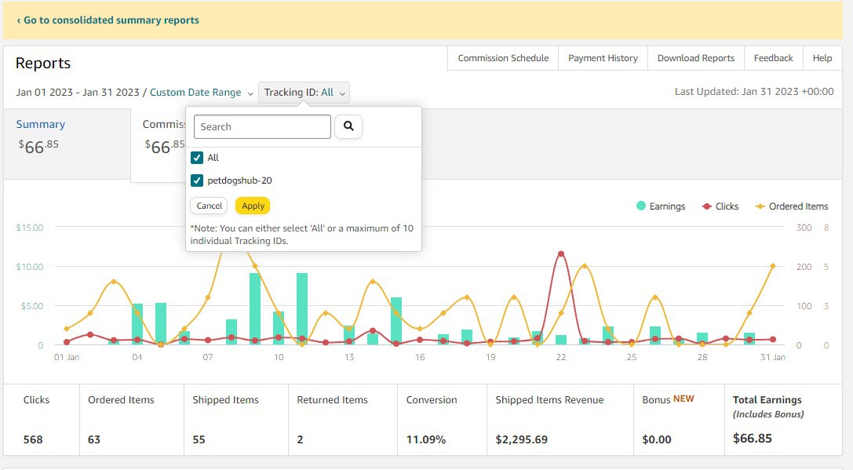This screenshot has height=470, width=853.
Task: Click the Bonus value $0.00
Action: pyautogui.click(x=657, y=439)
